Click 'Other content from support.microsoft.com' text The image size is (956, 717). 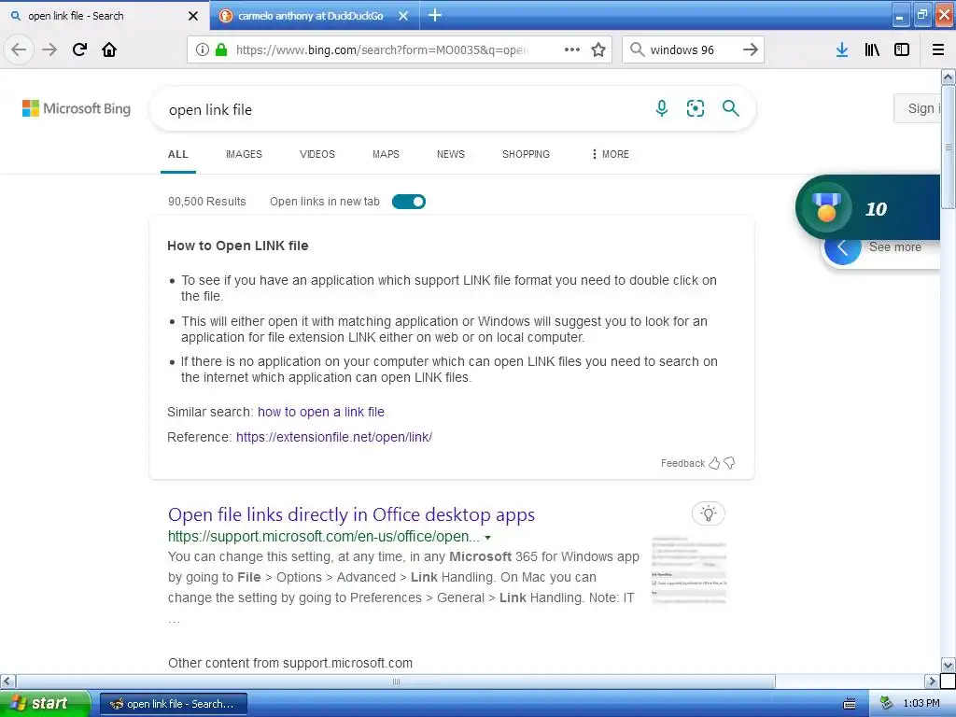coord(290,664)
